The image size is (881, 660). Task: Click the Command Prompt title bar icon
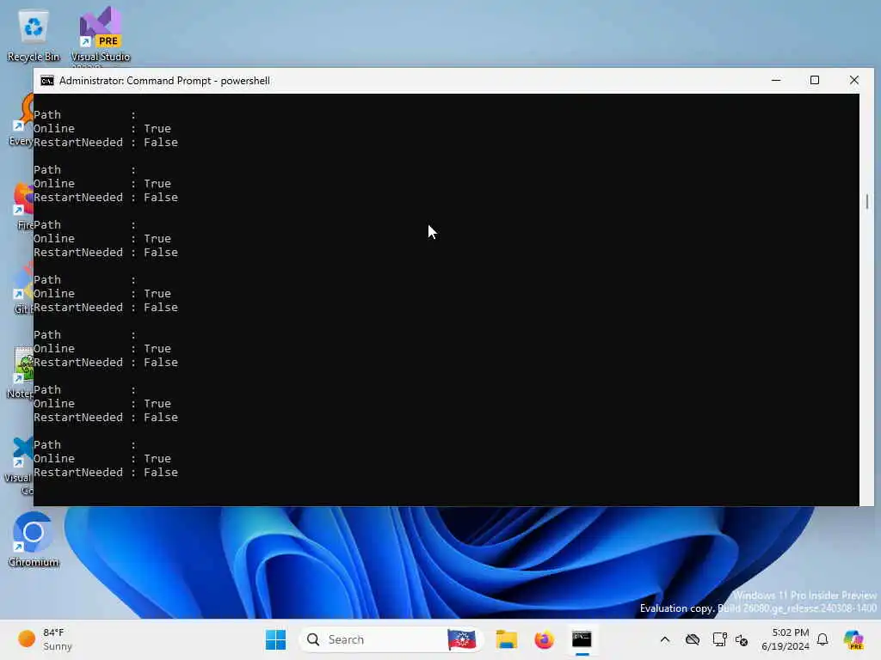[47, 81]
